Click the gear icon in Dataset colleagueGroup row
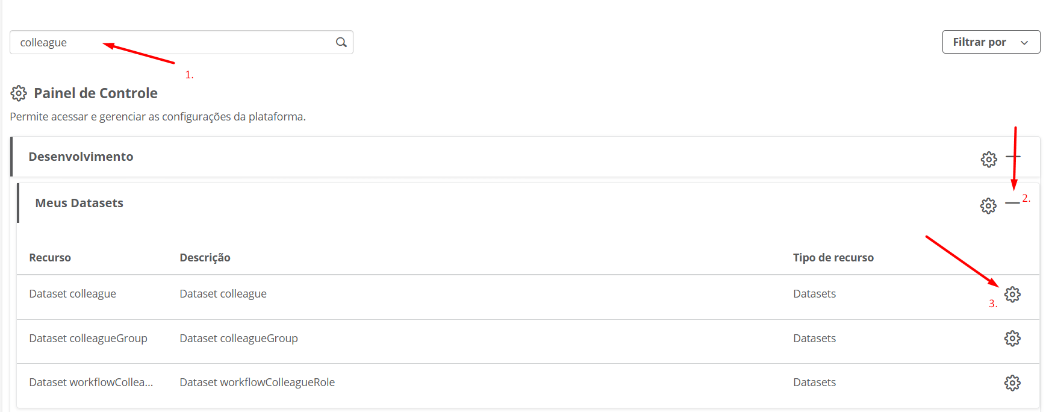The image size is (1046, 412). point(1012,339)
